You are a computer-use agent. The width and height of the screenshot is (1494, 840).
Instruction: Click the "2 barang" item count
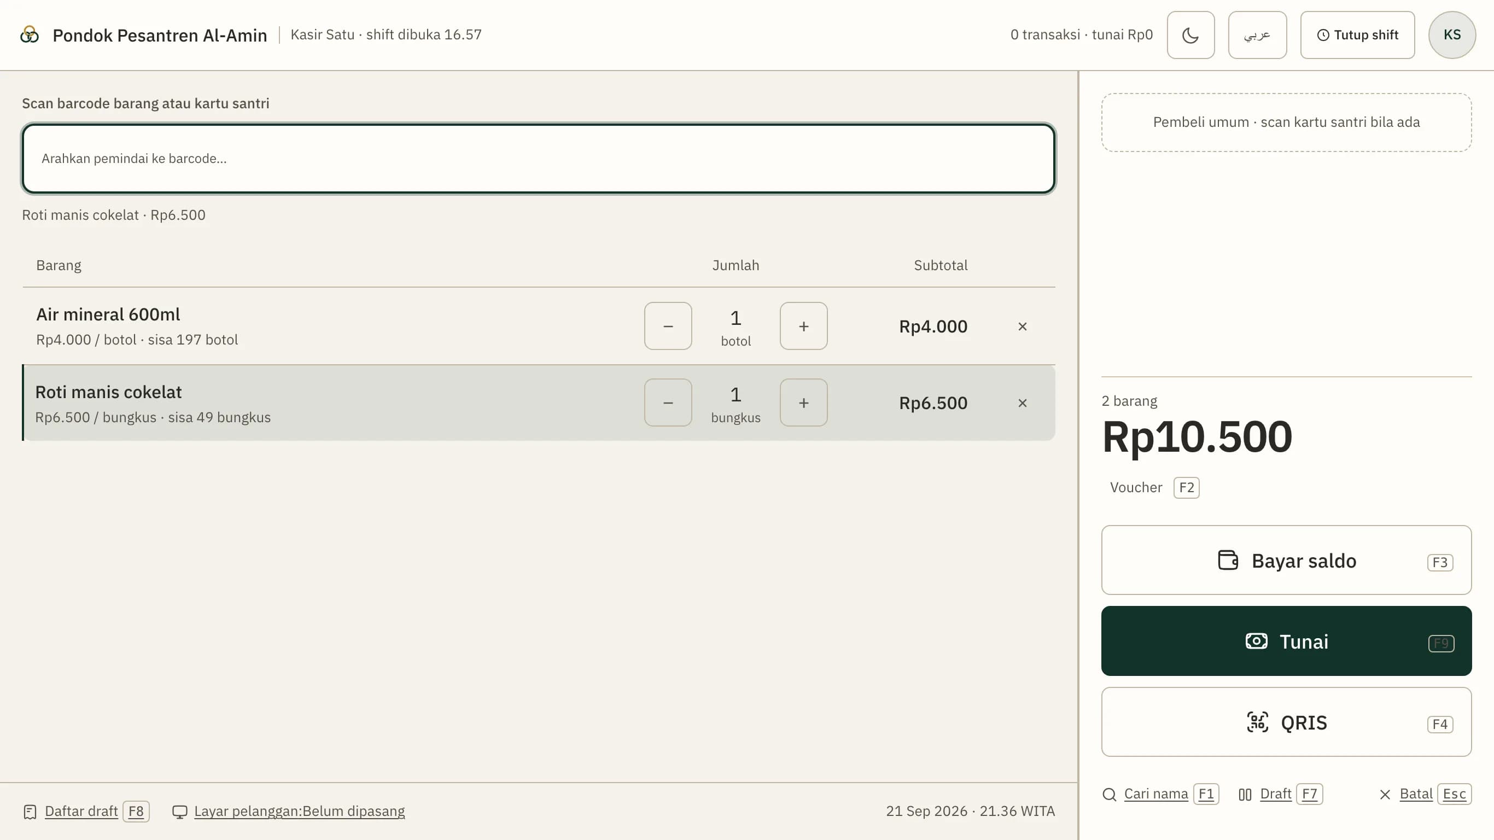click(1129, 401)
